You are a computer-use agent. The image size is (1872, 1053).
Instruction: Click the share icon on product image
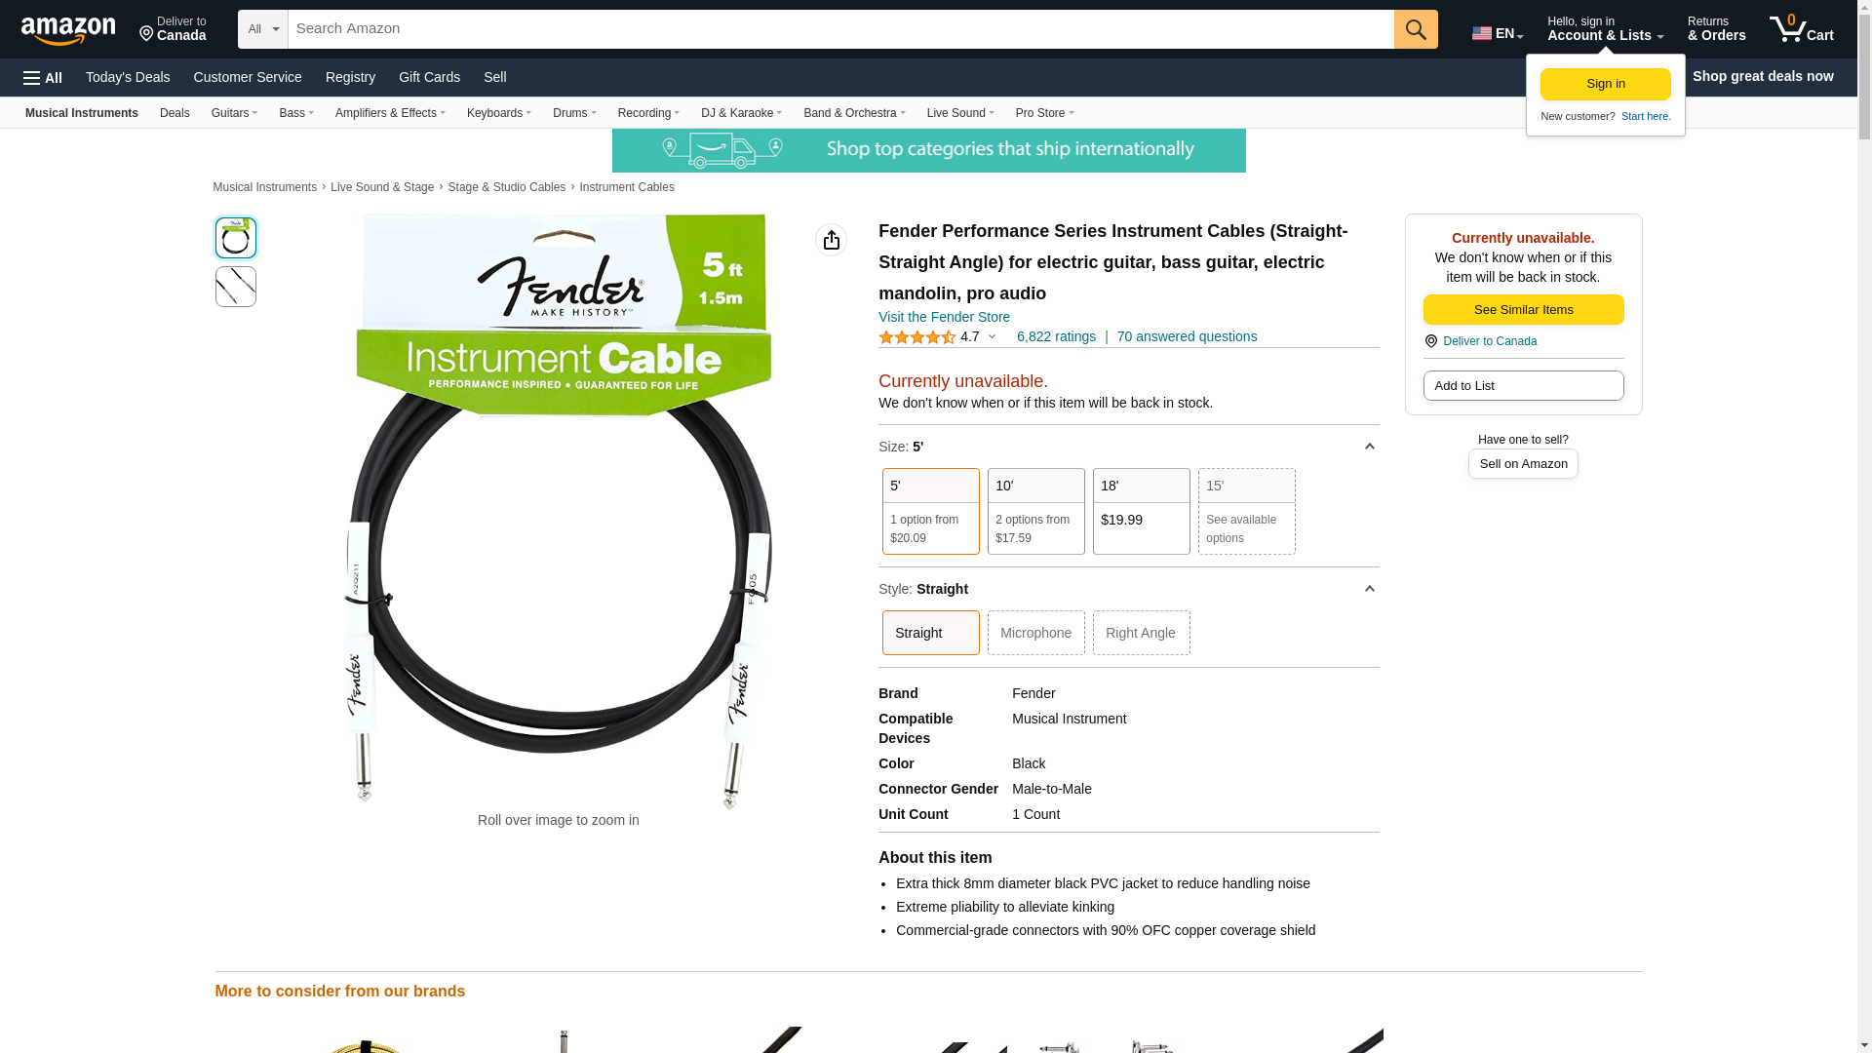pyautogui.click(x=831, y=240)
